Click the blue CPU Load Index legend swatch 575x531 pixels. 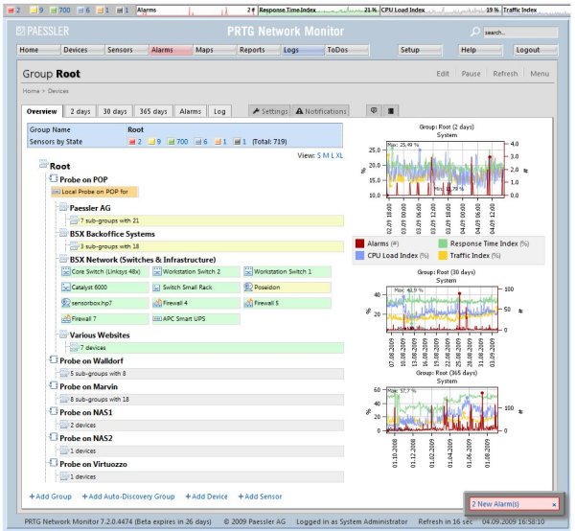coord(359,255)
